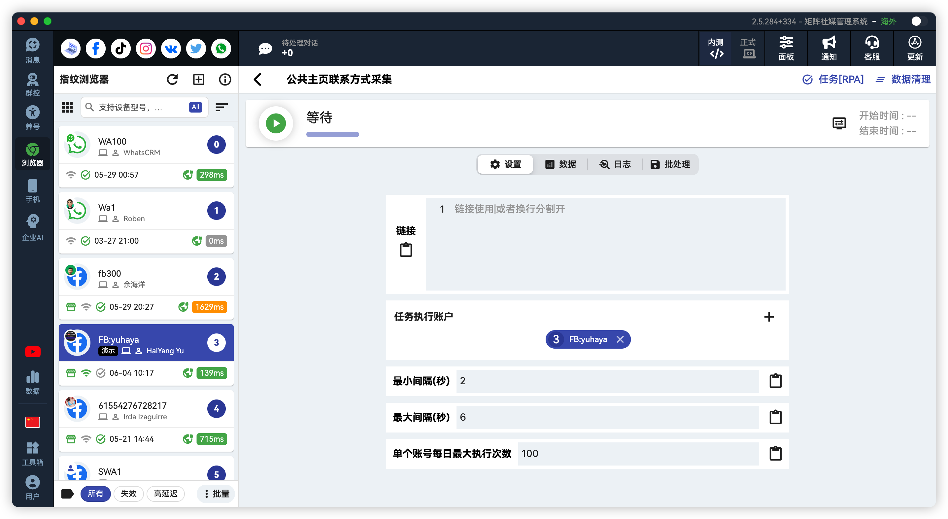Select the Wa1 Roben browser profile
The width and height of the screenshot is (948, 519).
click(x=146, y=223)
